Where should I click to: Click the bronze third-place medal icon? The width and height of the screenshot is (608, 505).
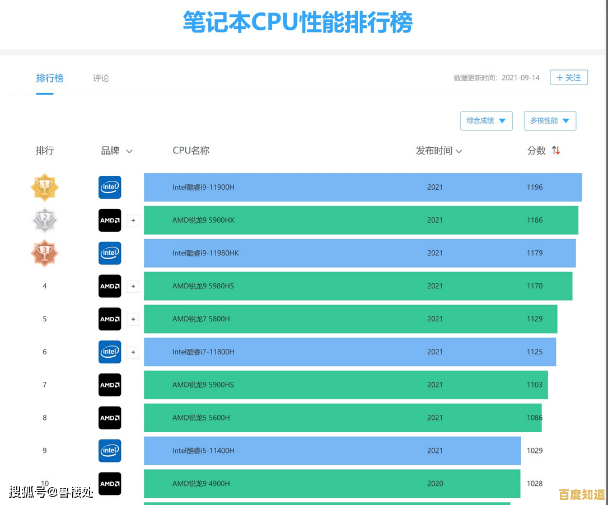click(x=44, y=253)
